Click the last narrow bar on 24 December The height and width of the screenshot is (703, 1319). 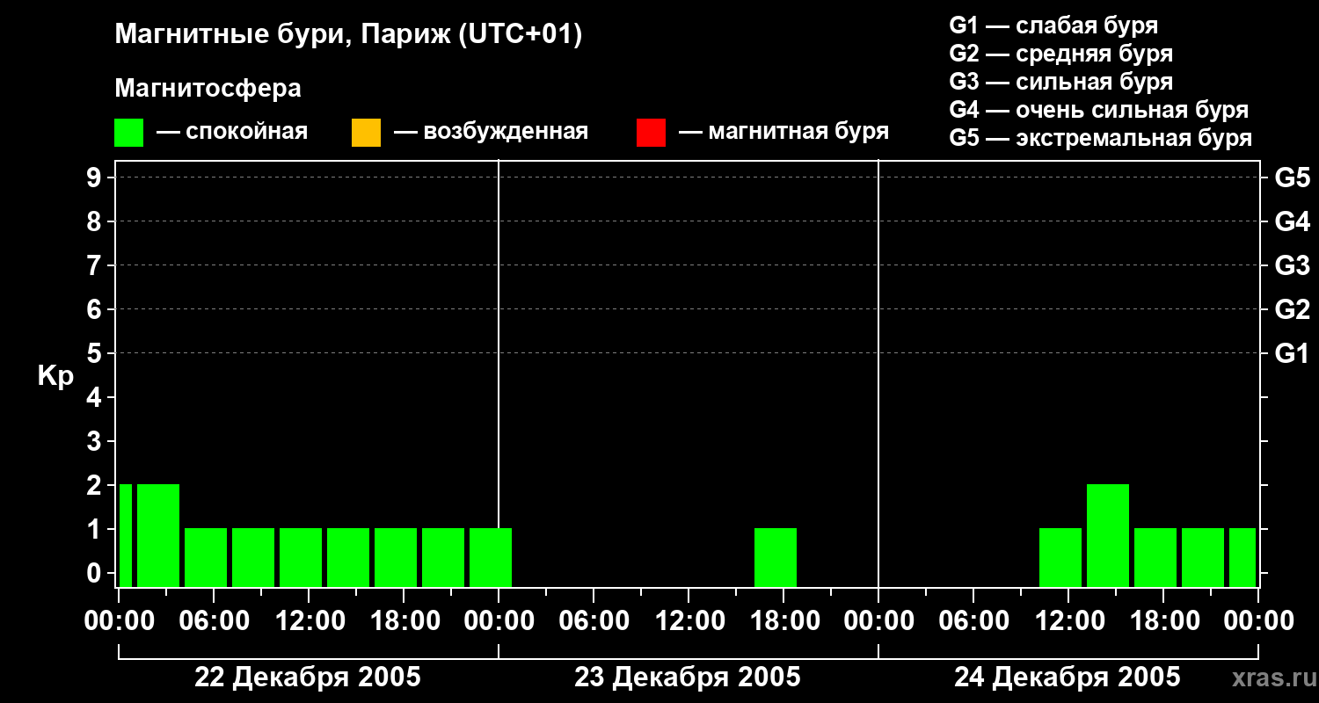coord(1242,557)
